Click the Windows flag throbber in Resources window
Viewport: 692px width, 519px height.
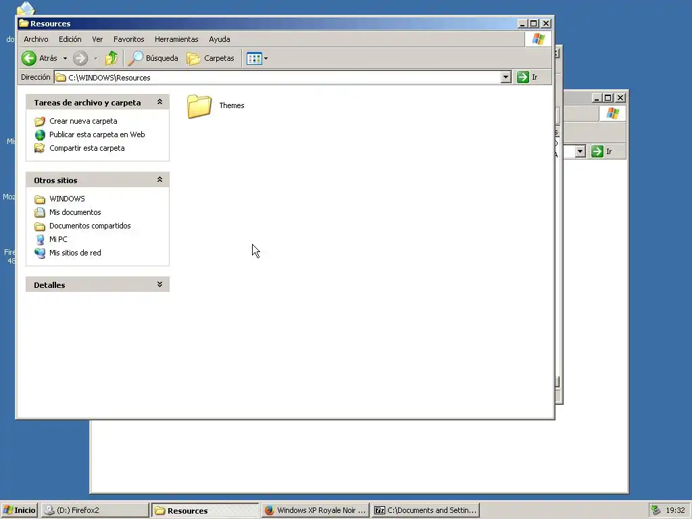pyautogui.click(x=538, y=39)
